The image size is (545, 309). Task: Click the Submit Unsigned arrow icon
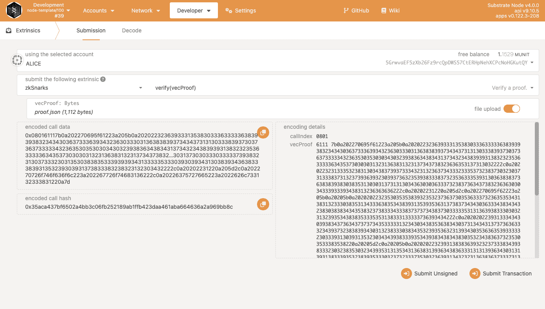[x=406, y=273]
